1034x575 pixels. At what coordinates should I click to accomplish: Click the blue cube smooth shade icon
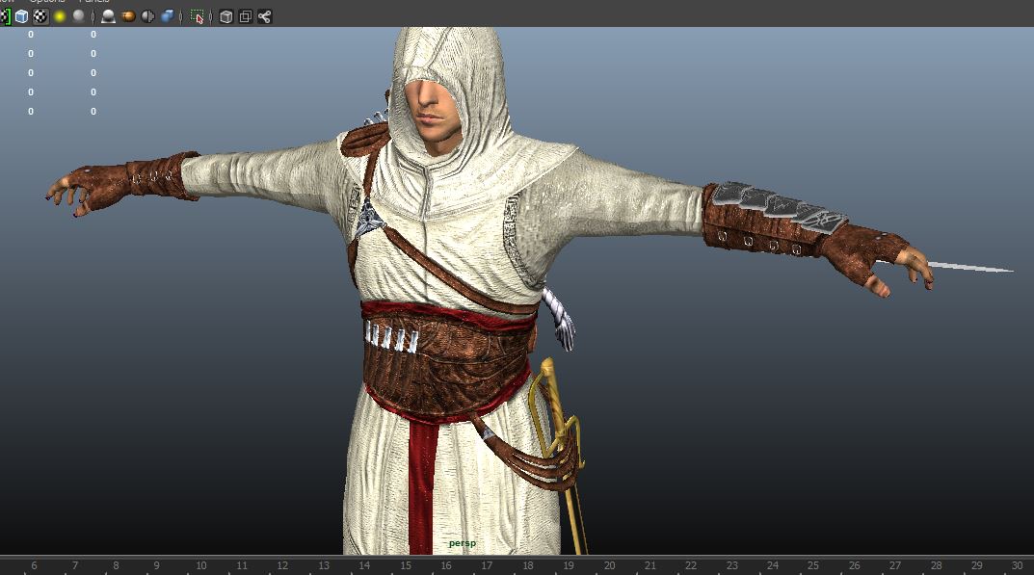click(21, 16)
